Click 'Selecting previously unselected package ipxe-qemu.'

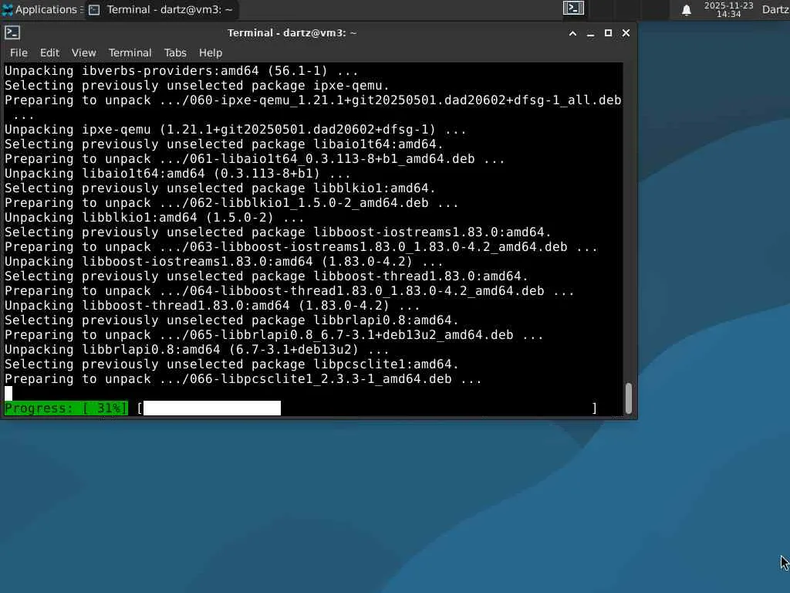pyautogui.click(x=197, y=85)
